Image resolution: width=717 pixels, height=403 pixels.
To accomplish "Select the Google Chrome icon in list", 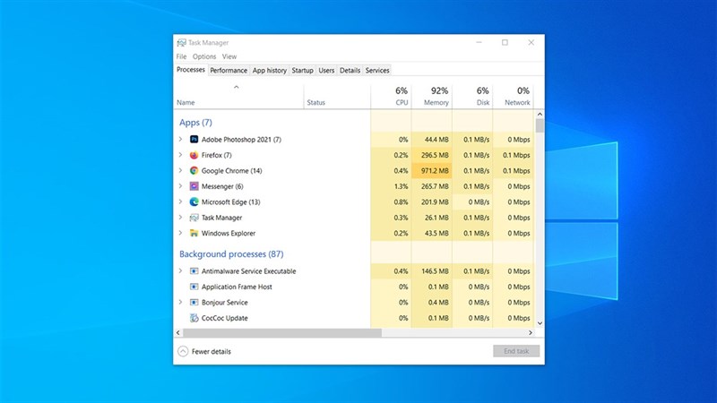I will click(194, 170).
